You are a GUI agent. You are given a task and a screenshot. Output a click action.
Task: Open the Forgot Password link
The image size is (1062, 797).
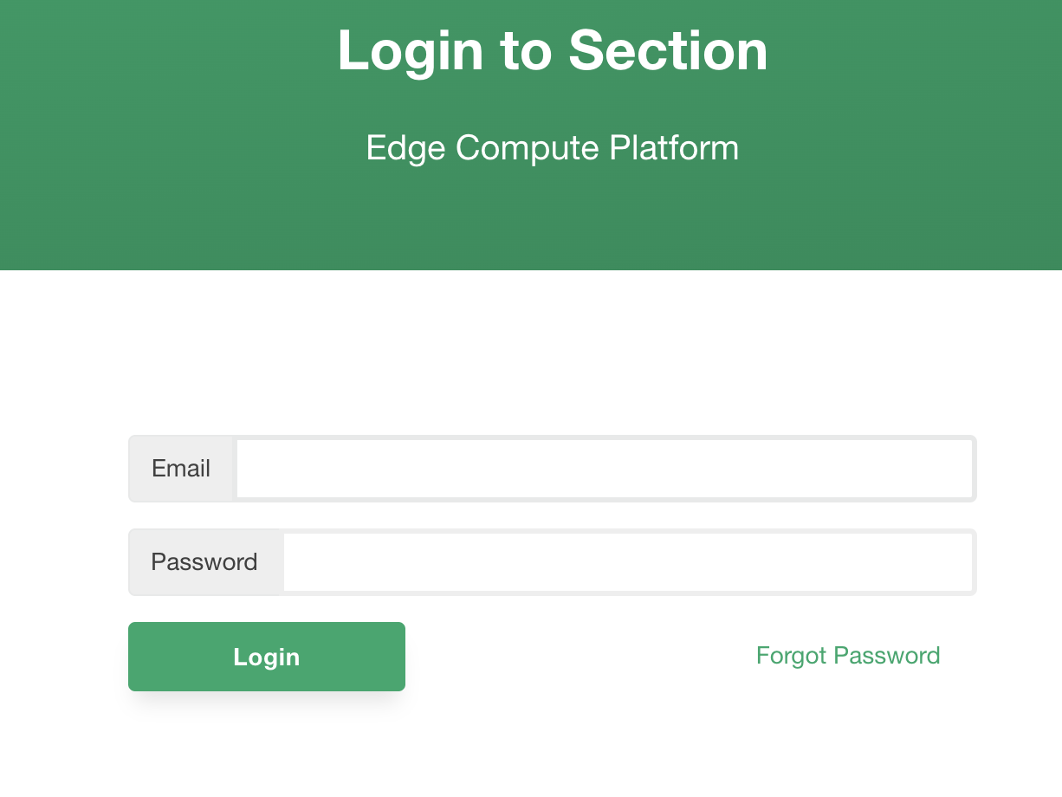coord(848,656)
